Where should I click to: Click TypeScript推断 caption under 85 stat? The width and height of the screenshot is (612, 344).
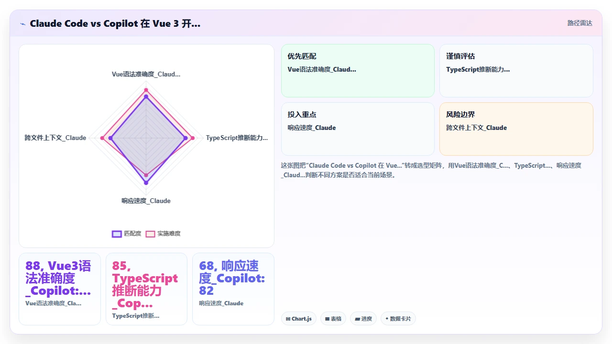[x=136, y=315]
